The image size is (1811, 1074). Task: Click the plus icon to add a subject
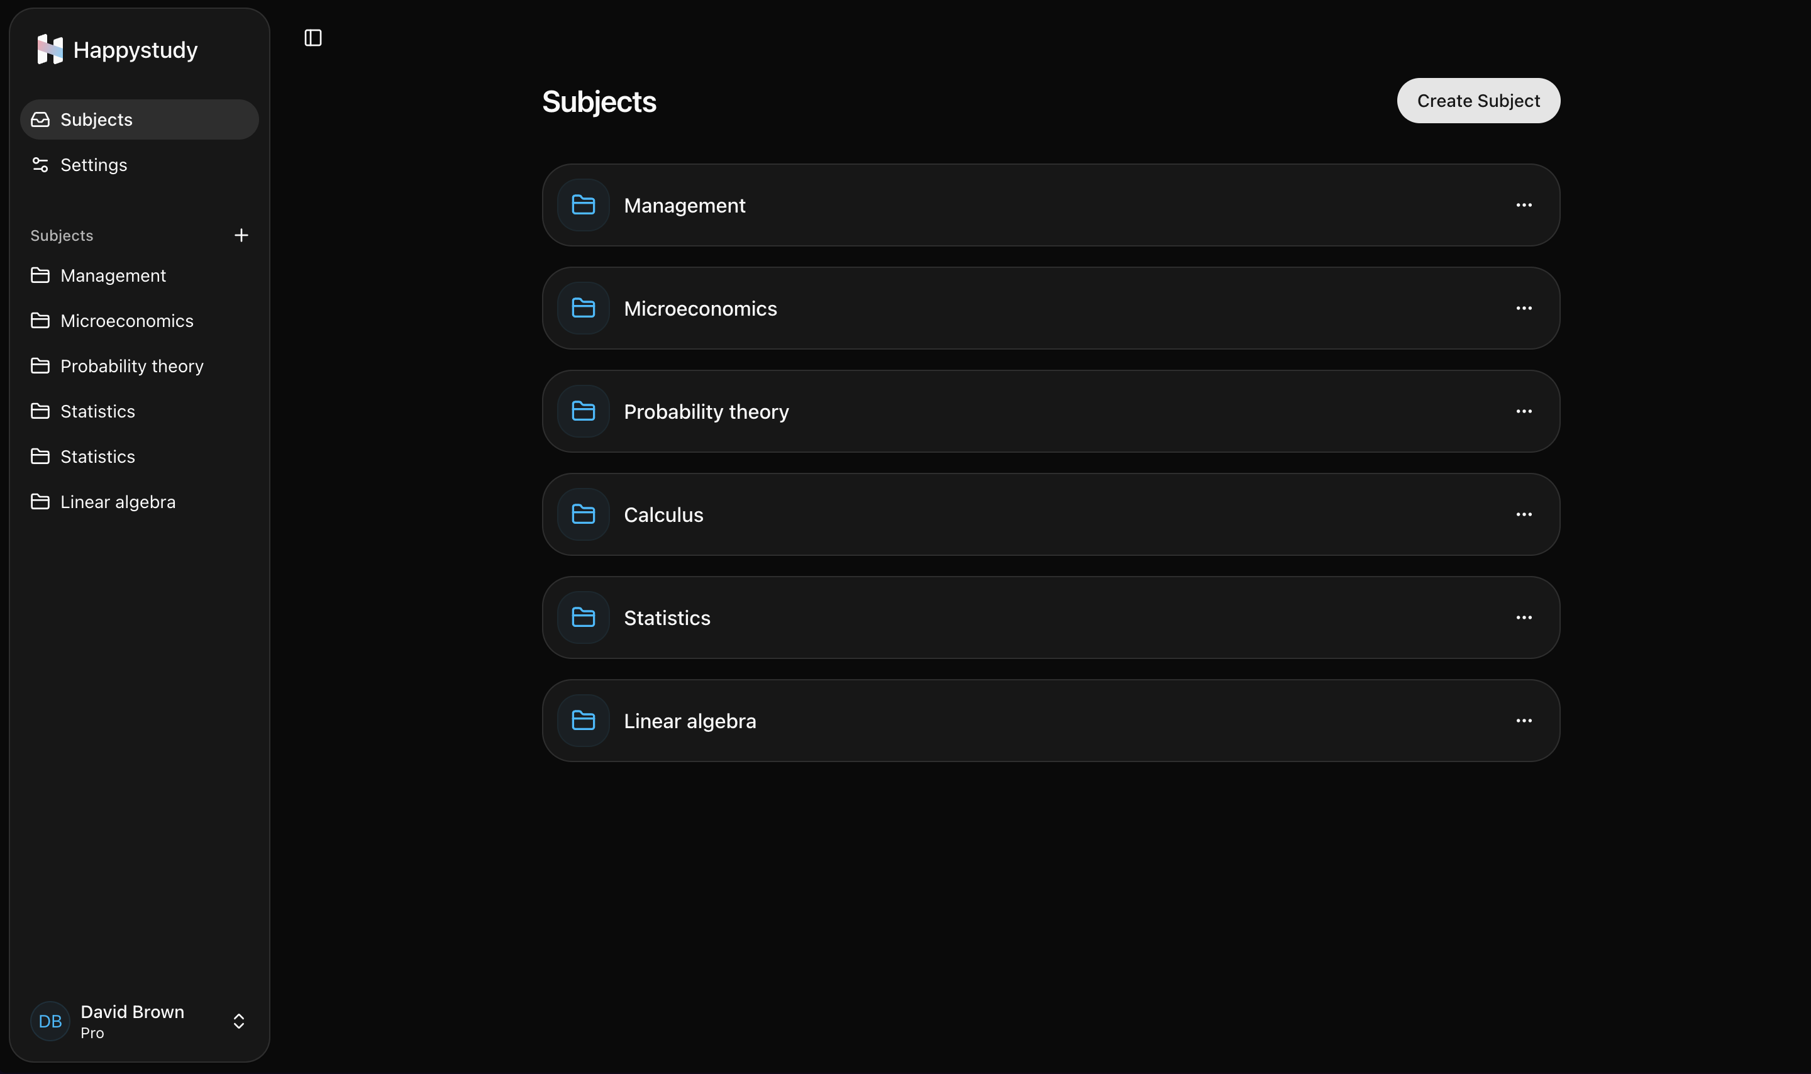pyautogui.click(x=241, y=235)
